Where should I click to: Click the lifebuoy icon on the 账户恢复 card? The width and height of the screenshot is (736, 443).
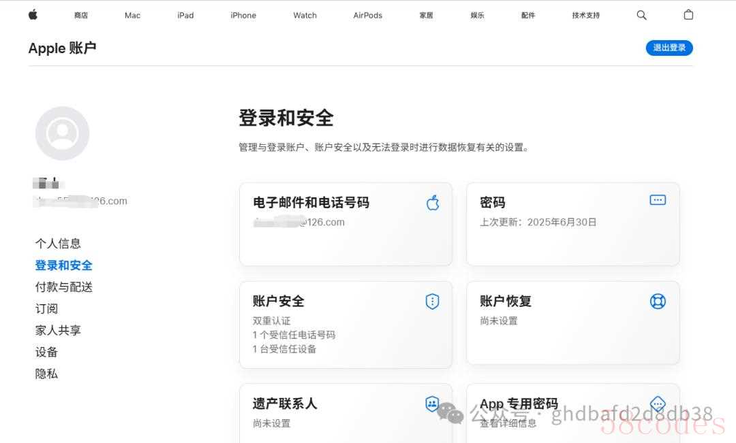pyautogui.click(x=658, y=301)
